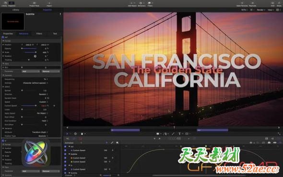Expand the Position parameter in out behavior
Viewport: 283px width, 177px height.
coord(3,45)
